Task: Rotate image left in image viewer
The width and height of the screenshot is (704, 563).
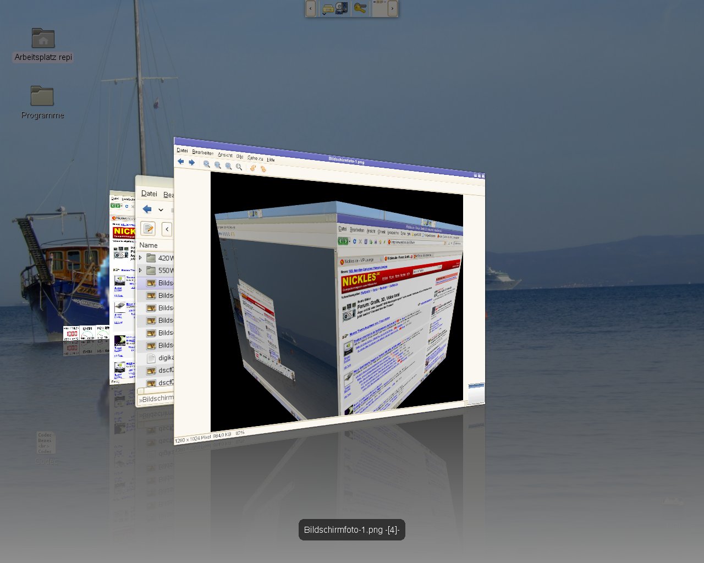Action: click(253, 168)
